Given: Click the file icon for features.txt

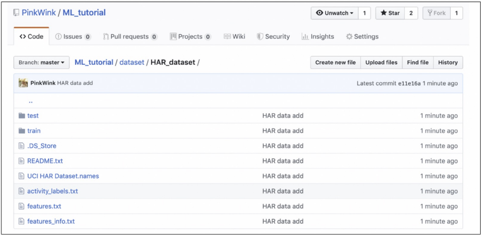Looking at the screenshot, I should point(21,206).
